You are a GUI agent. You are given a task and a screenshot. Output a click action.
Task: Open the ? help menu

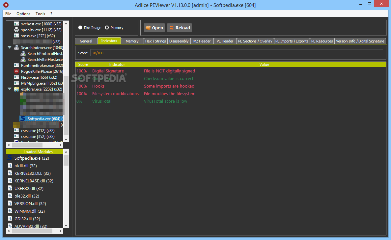[51, 14]
